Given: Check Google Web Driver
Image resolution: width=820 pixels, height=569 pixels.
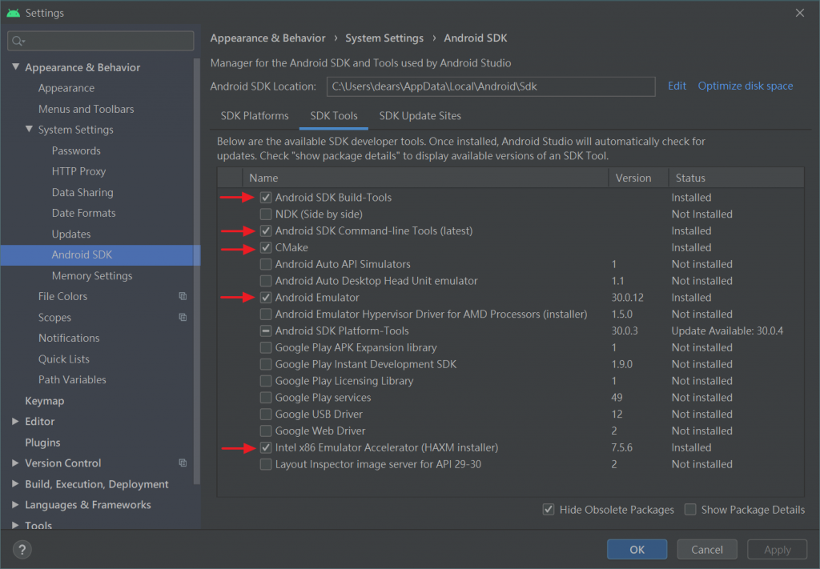Looking at the screenshot, I should [266, 431].
